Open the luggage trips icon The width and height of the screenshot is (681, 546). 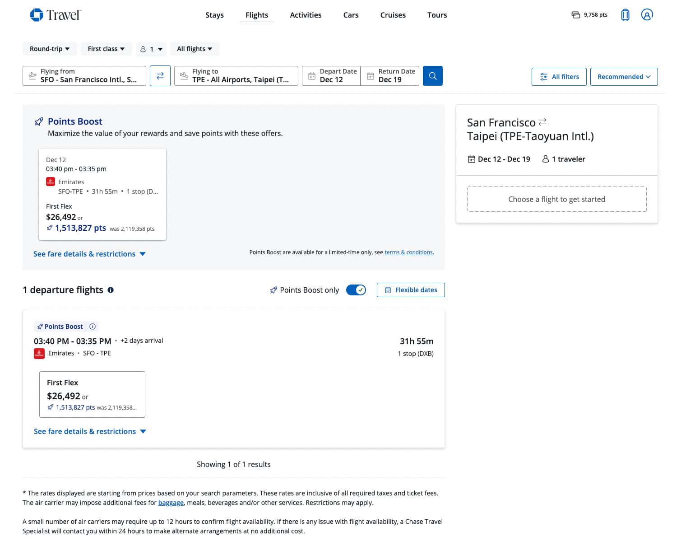[625, 15]
